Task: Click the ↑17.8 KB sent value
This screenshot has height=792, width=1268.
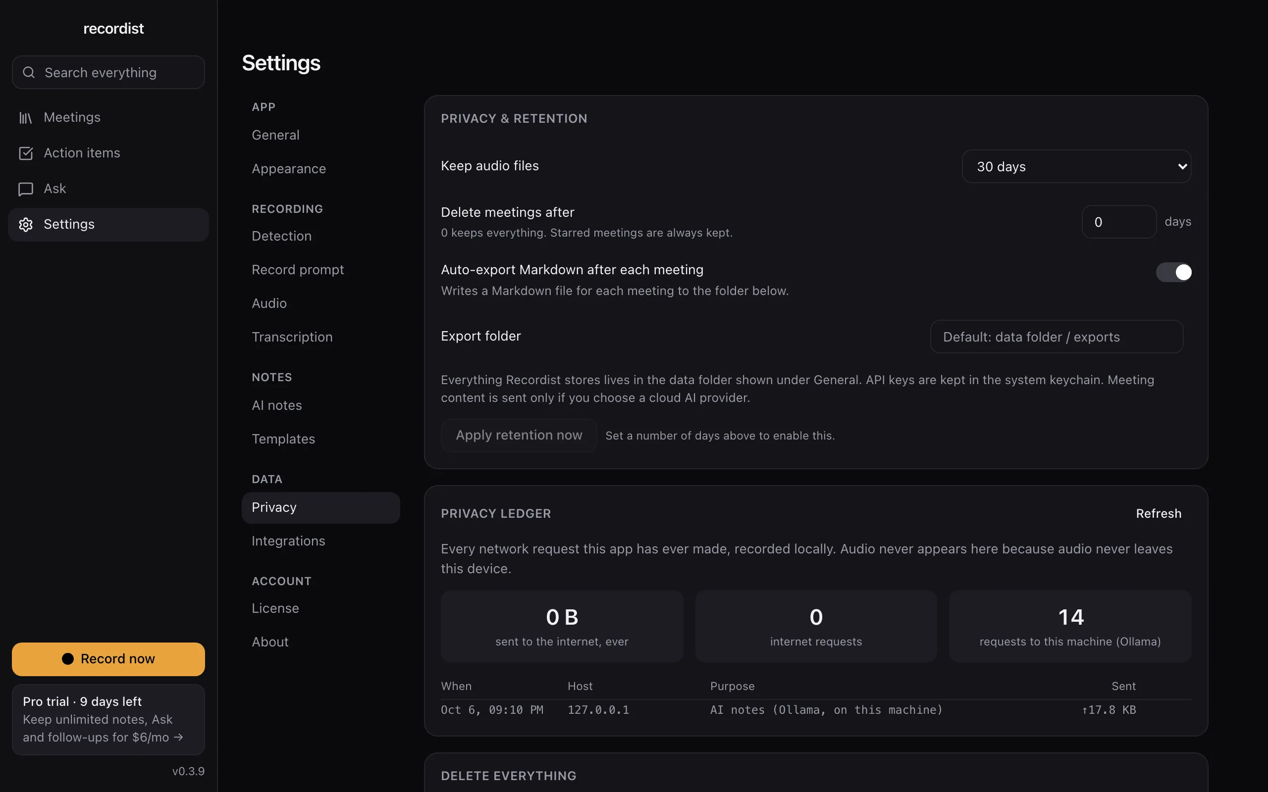Action: pyautogui.click(x=1109, y=710)
